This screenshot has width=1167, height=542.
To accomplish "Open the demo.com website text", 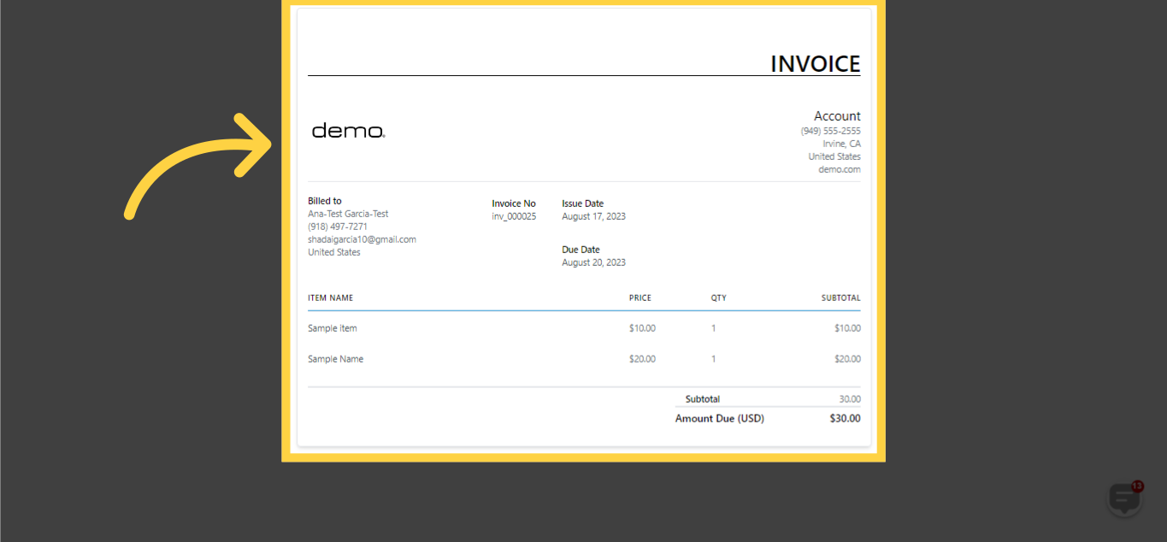I will 840,169.
